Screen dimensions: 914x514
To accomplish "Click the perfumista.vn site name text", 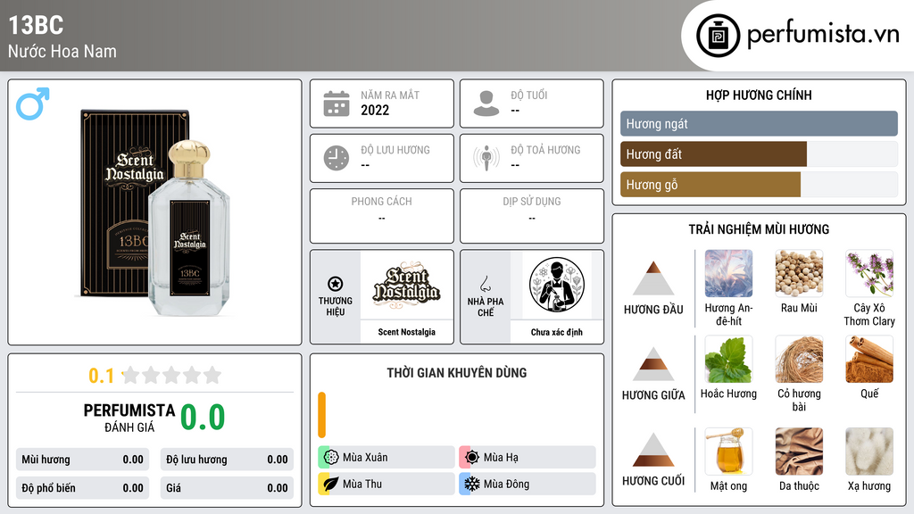I will (823, 35).
